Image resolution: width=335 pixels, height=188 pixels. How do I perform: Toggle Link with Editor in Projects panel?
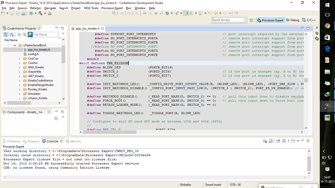(x=25, y=34)
